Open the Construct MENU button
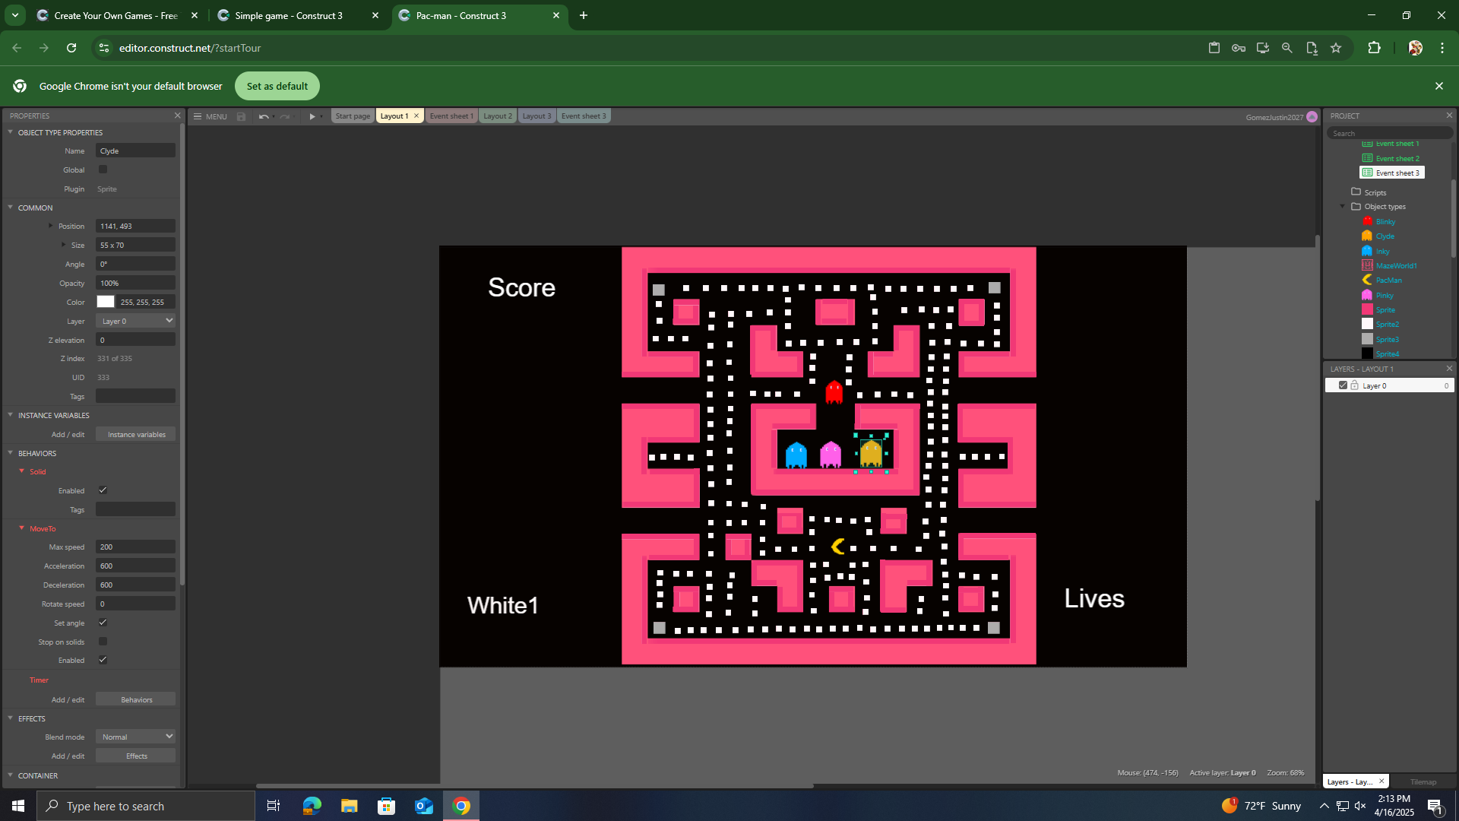The image size is (1459, 821). pyautogui.click(x=210, y=116)
